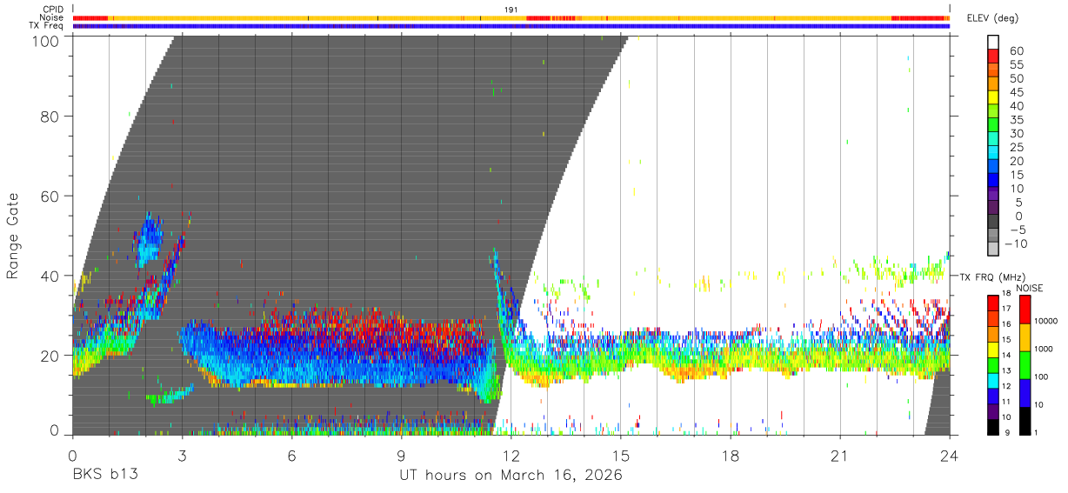Click the 80 tick on the Range Gate axis
Image resolution: width=1068 pixels, height=493 pixels.
tap(50, 117)
